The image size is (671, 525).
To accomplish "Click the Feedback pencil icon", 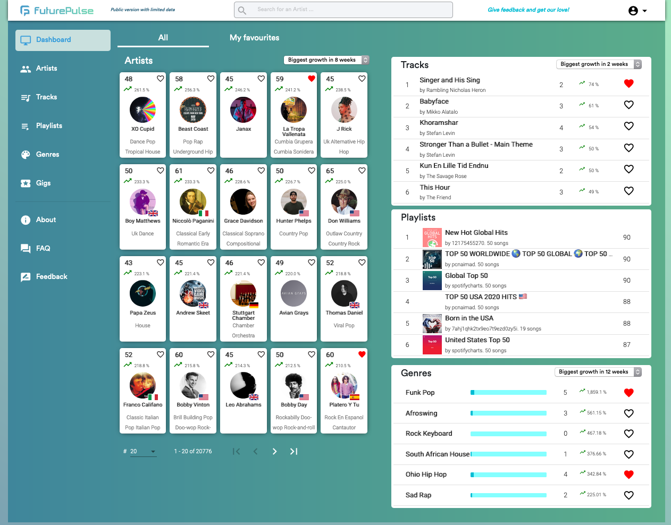I will point(26,277).
